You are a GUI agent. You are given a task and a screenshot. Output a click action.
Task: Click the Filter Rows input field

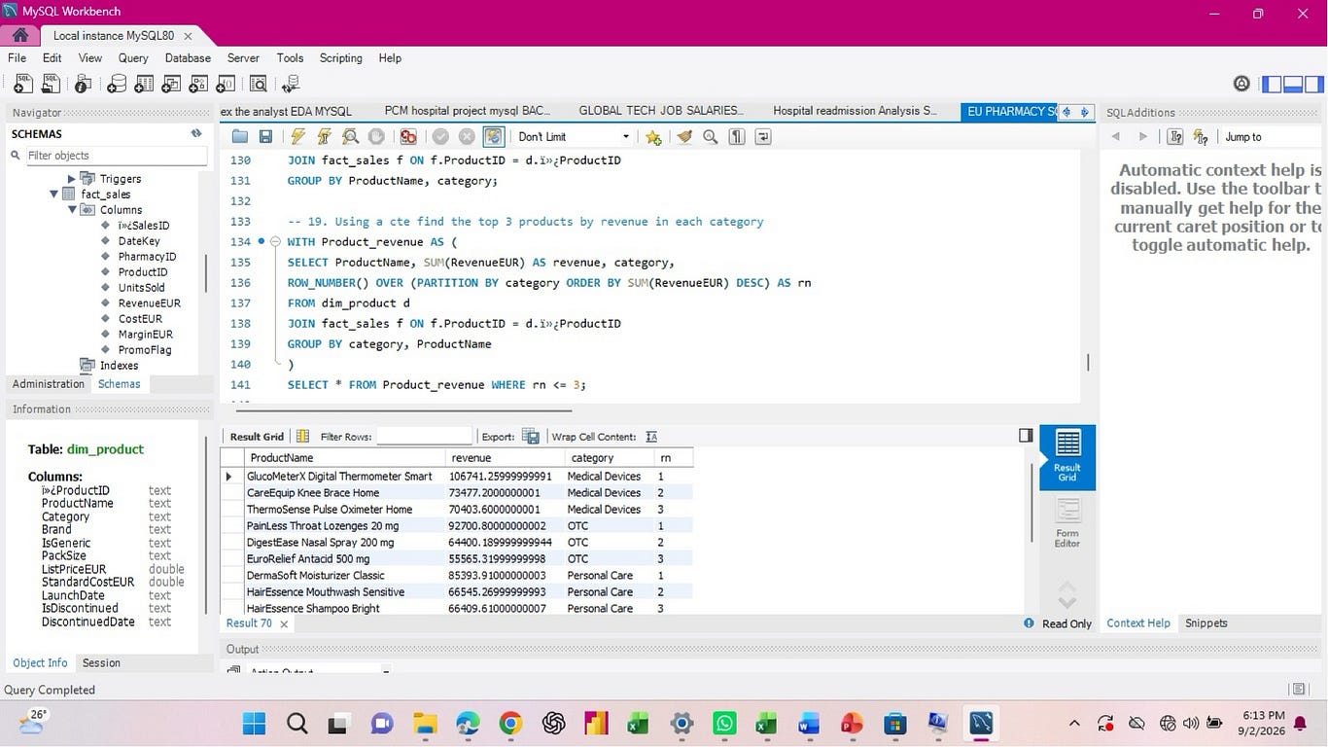(424, 437)
